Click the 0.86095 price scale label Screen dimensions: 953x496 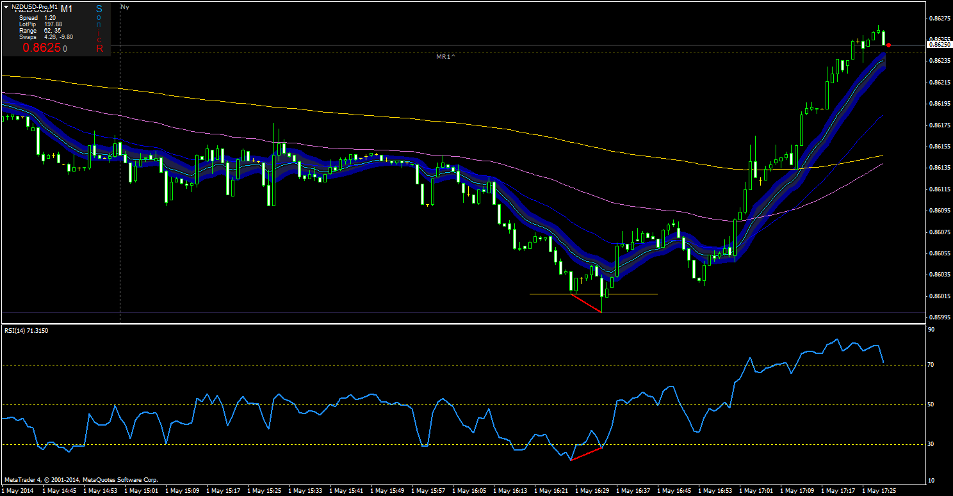click(x=939, y=210)
